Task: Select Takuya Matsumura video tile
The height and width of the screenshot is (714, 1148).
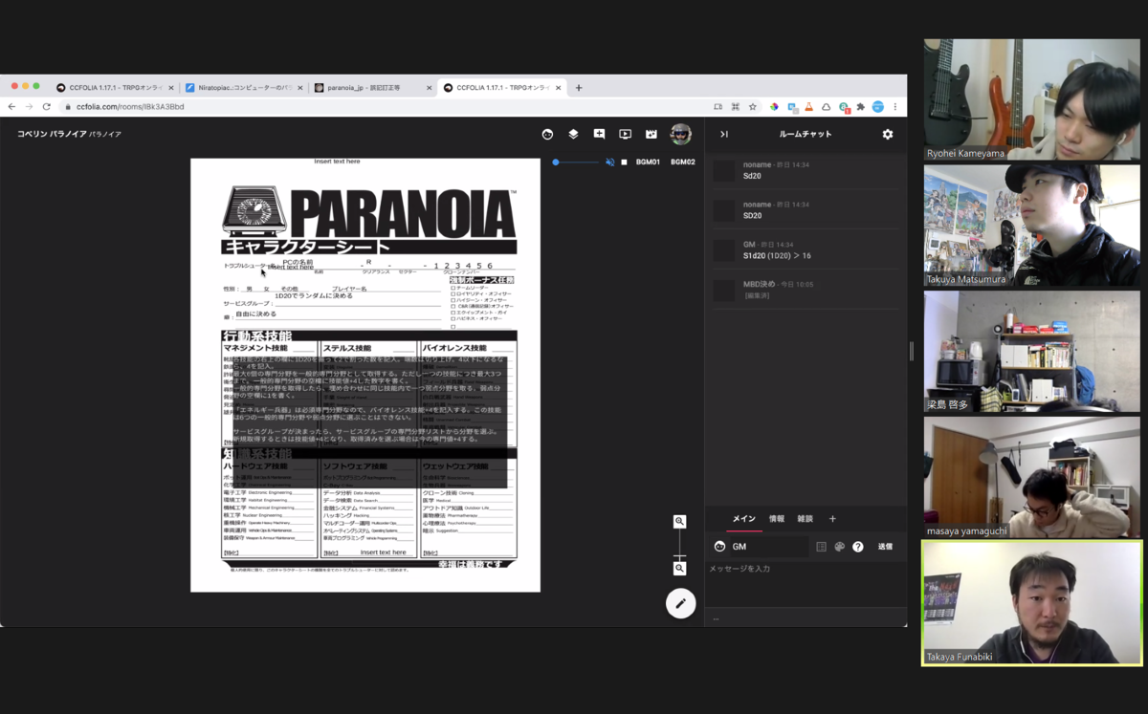Action: [1031, 226]
